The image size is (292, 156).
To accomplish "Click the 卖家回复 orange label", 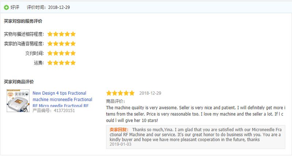I will (119, 130).
